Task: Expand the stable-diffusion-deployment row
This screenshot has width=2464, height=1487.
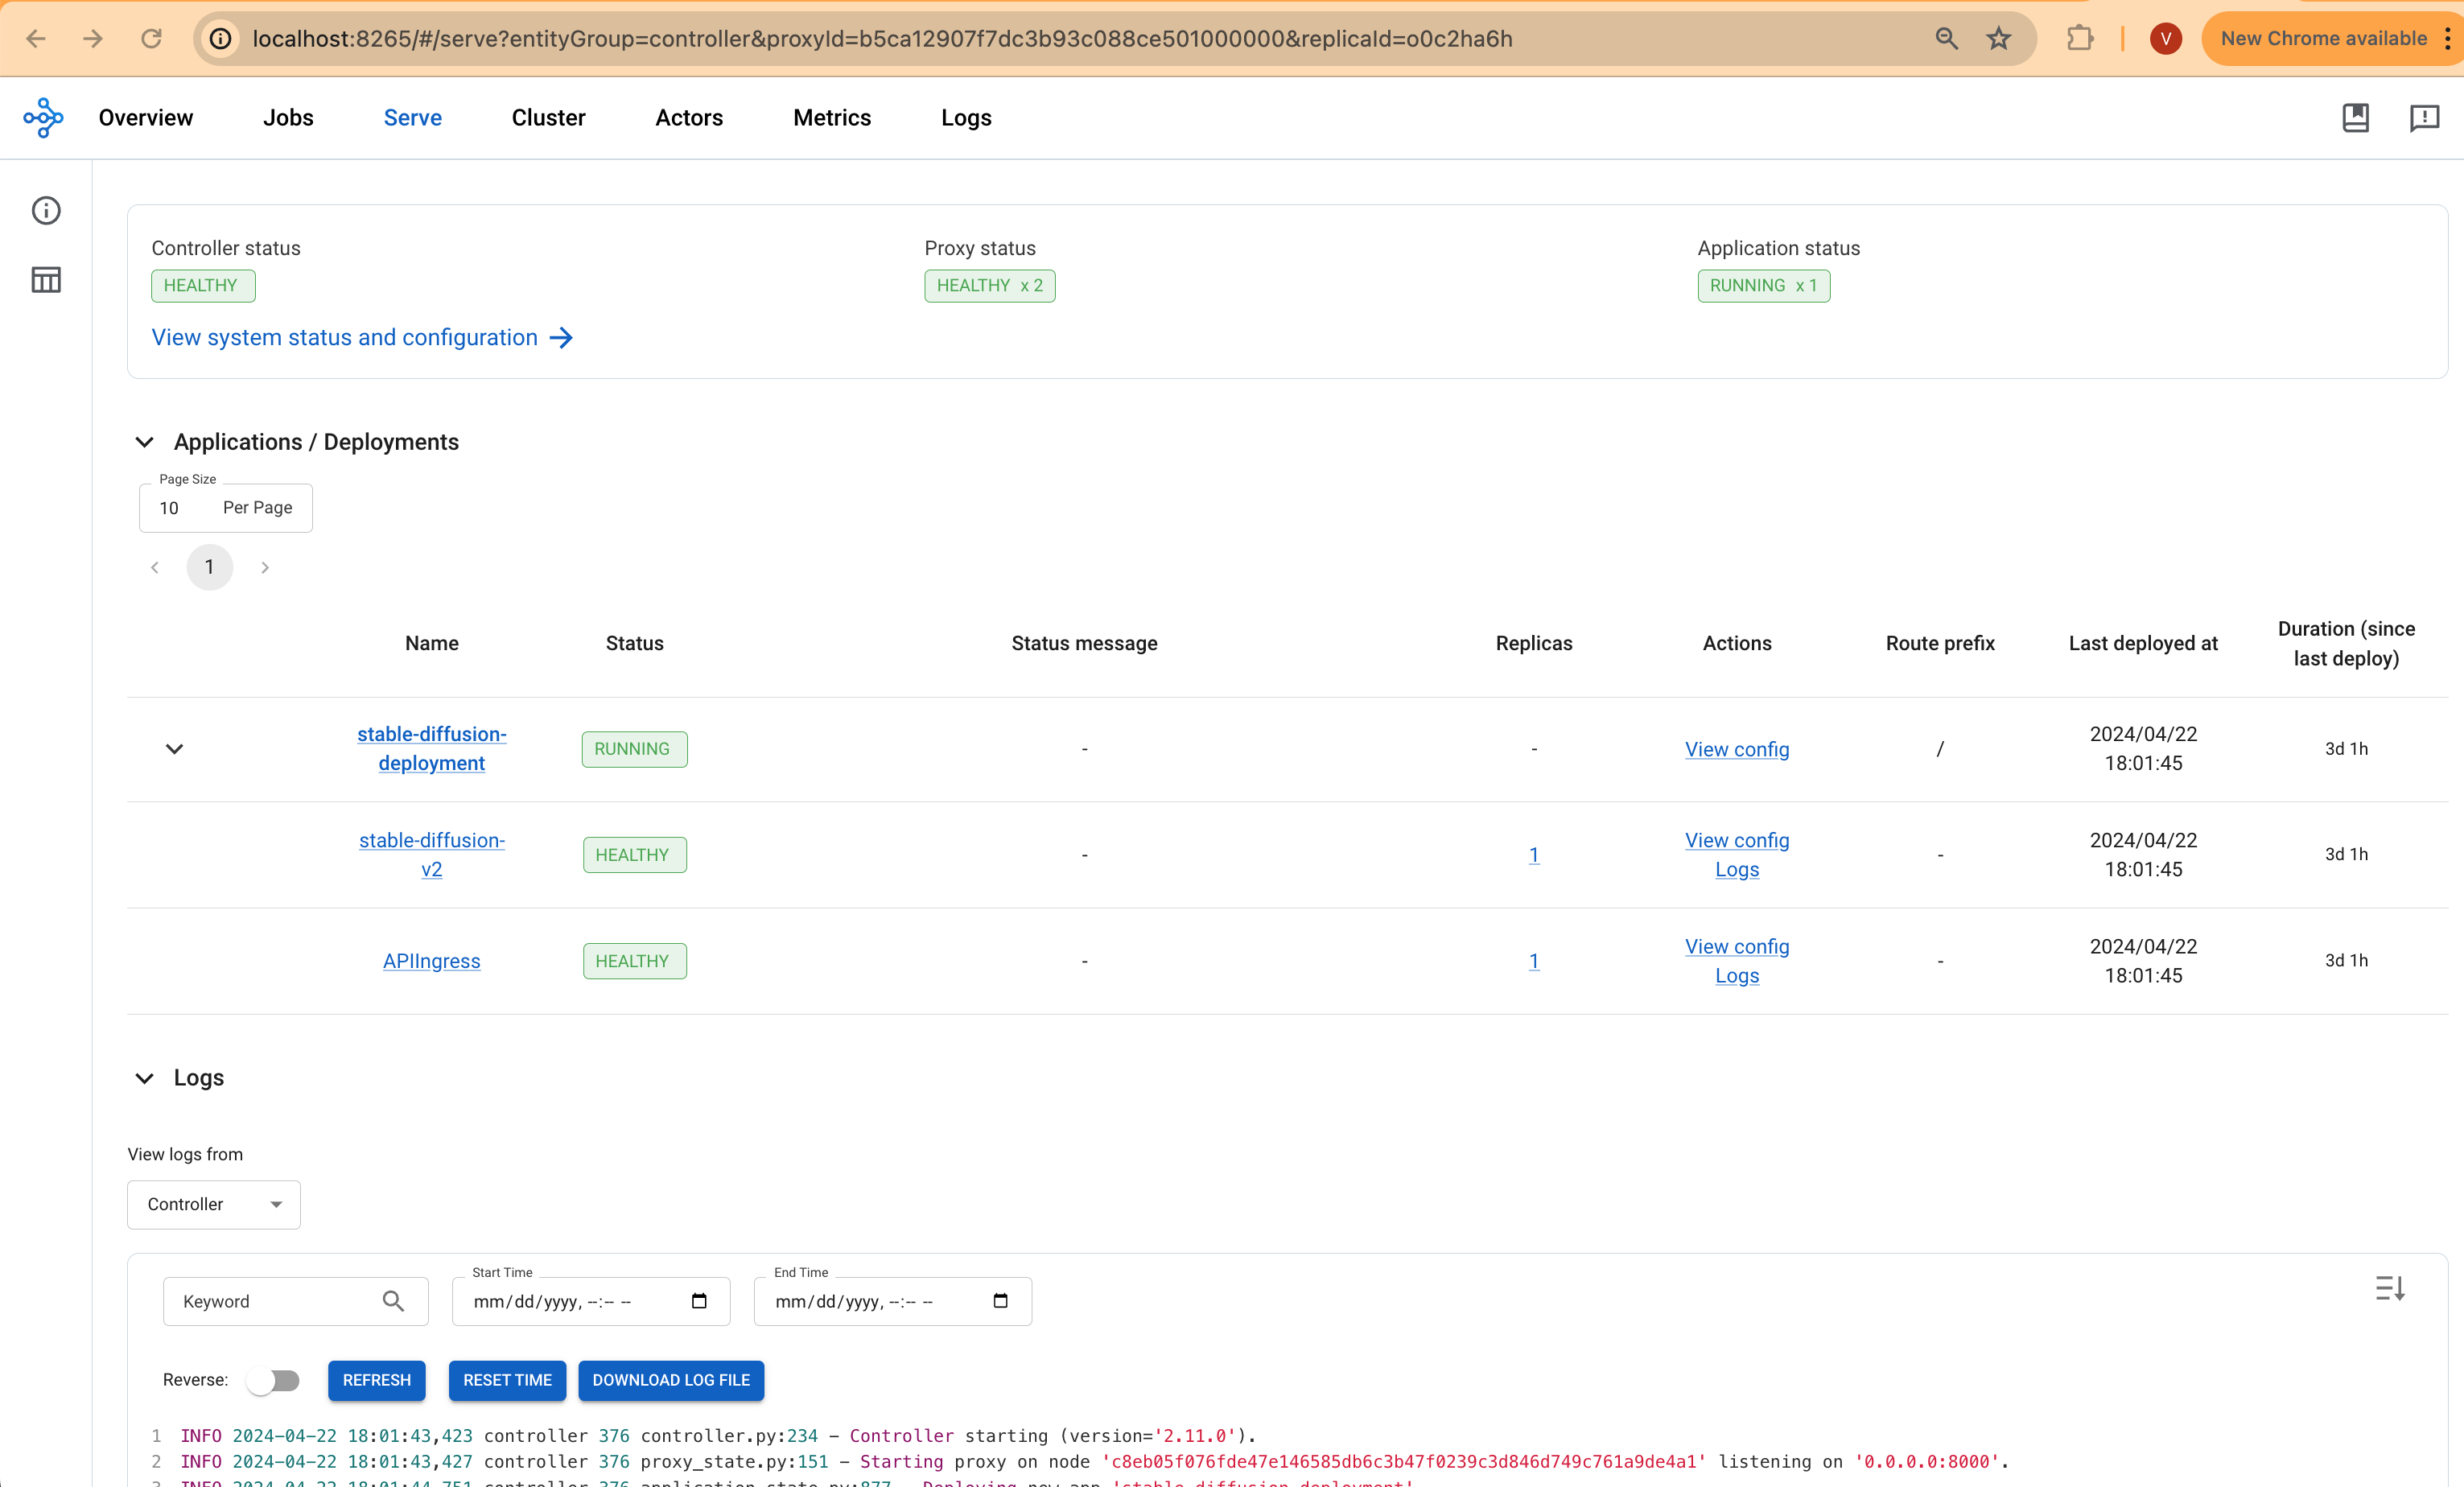Action: pos(175,749)
